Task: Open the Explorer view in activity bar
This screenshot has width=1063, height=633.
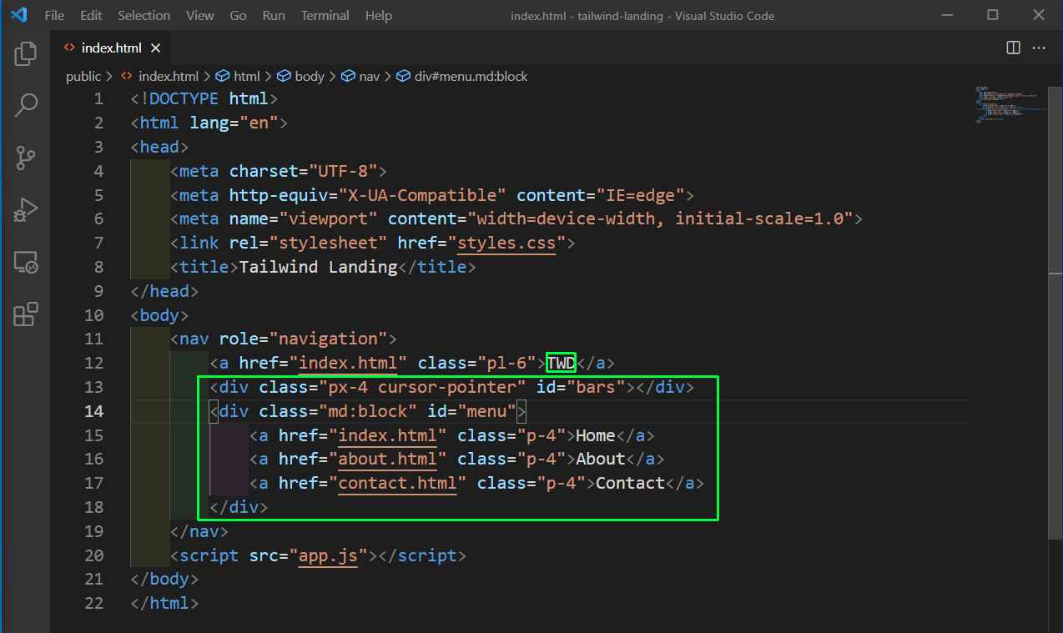Action: (26, 53)
